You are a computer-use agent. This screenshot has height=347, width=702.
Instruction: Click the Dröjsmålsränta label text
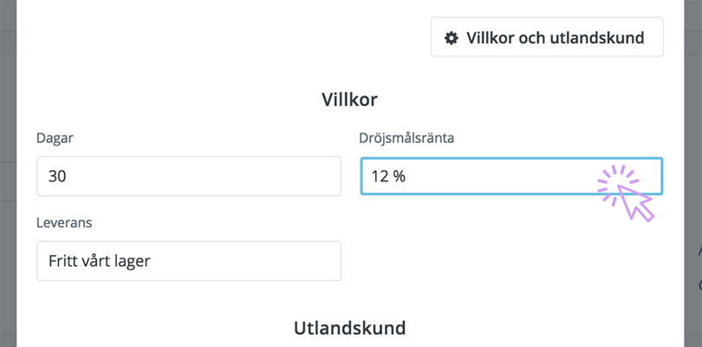coord(406,139)
